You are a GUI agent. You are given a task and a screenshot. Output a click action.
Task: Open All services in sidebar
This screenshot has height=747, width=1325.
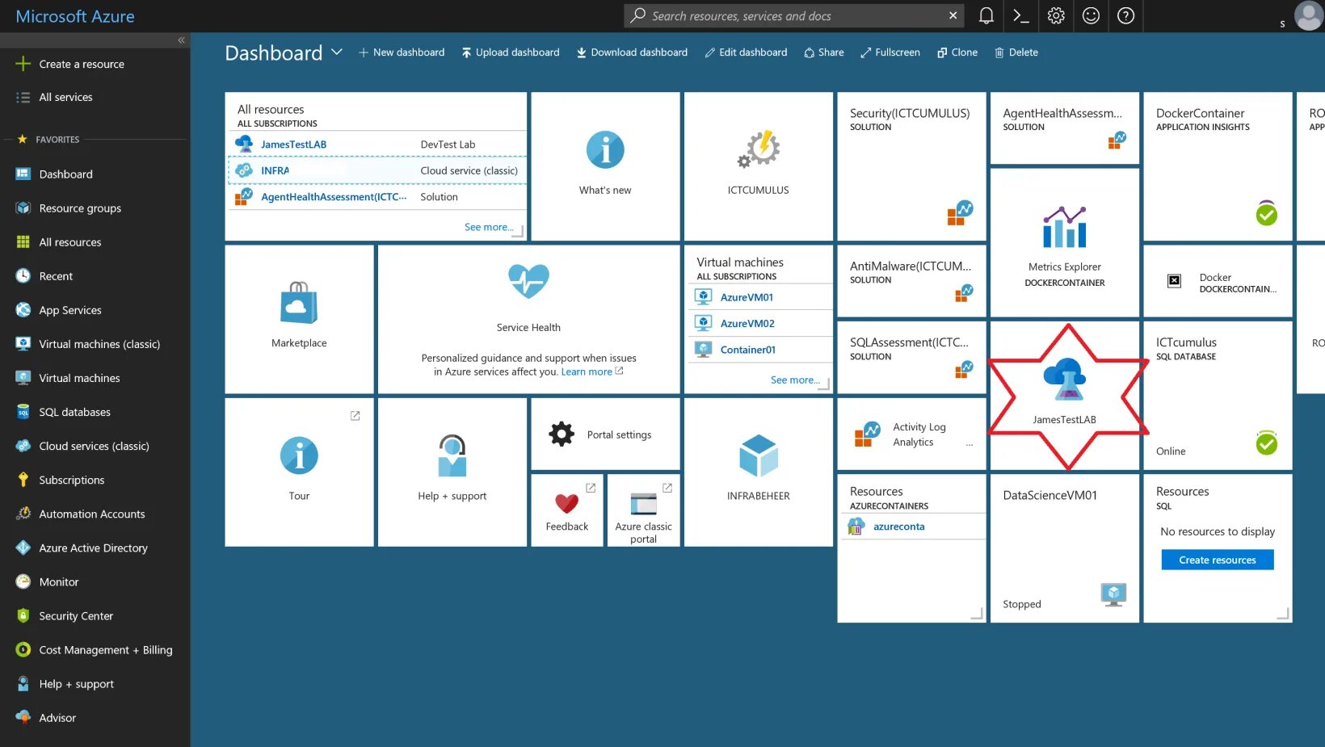pos(65,97)
